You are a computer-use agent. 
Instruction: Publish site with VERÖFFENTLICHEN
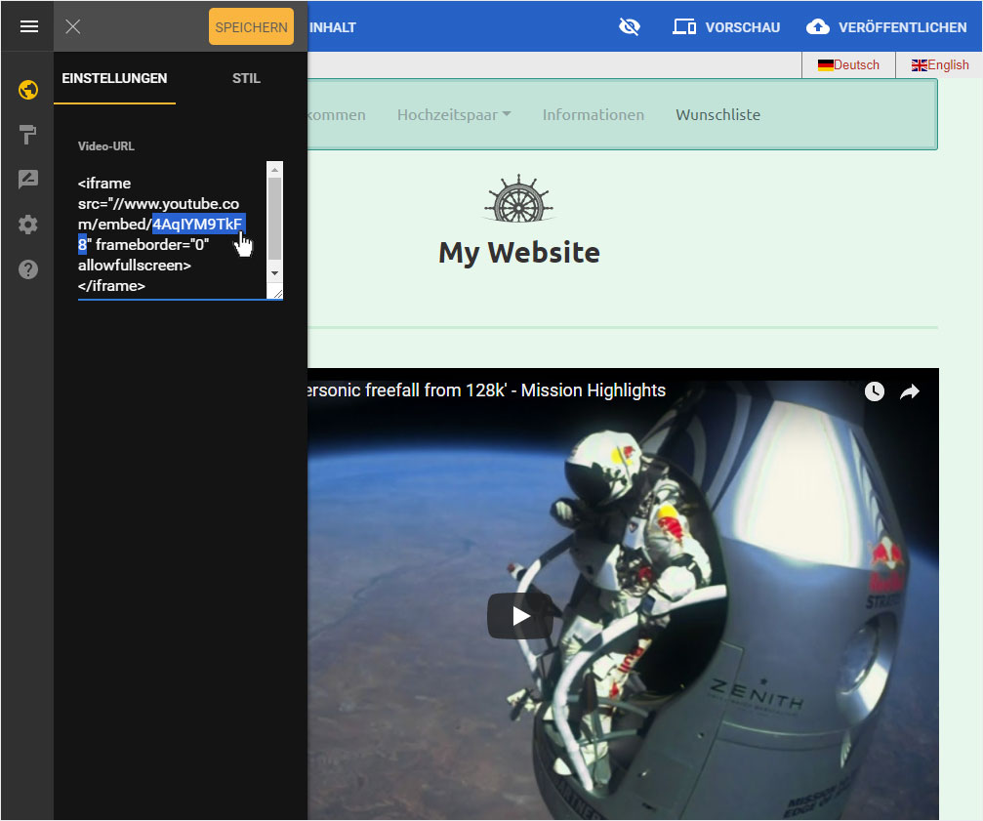click(x=887, y=27)
